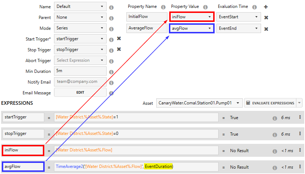Click the info icon beside Stop Trigger
Image resolution: width=305 pixels, height=174 pixels.
tap(111, 51)
